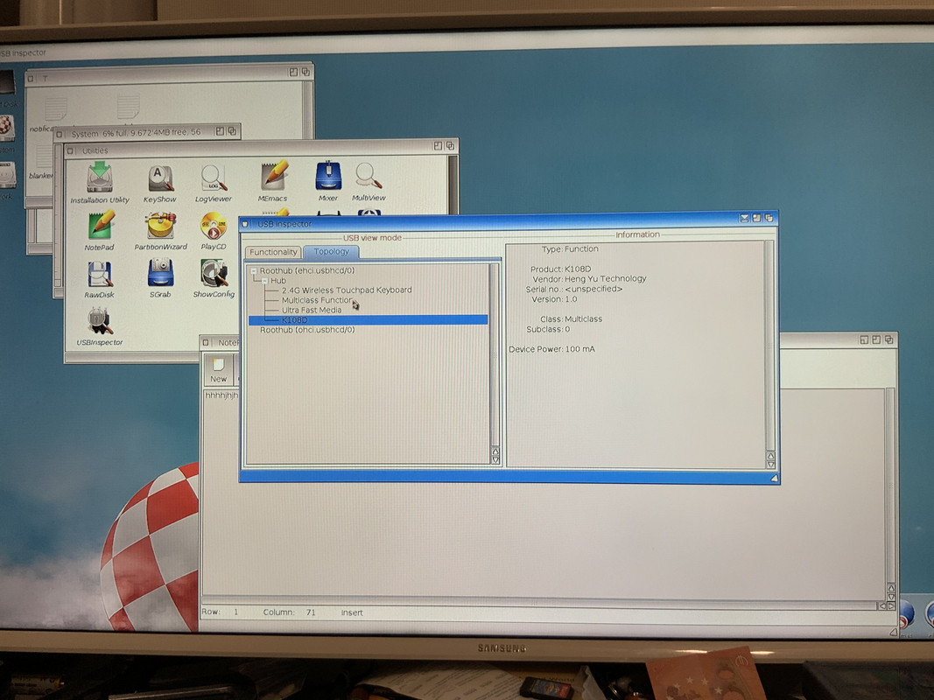Click the down arrow of topology list scrollbar
The width and height of the screenshot is (934, 700).
(495, 459)
